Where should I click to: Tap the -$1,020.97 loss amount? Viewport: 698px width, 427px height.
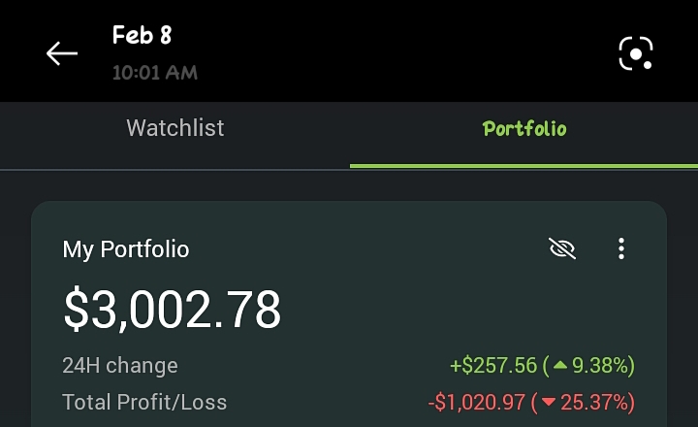pyautogui.click(x=476, y=402)
